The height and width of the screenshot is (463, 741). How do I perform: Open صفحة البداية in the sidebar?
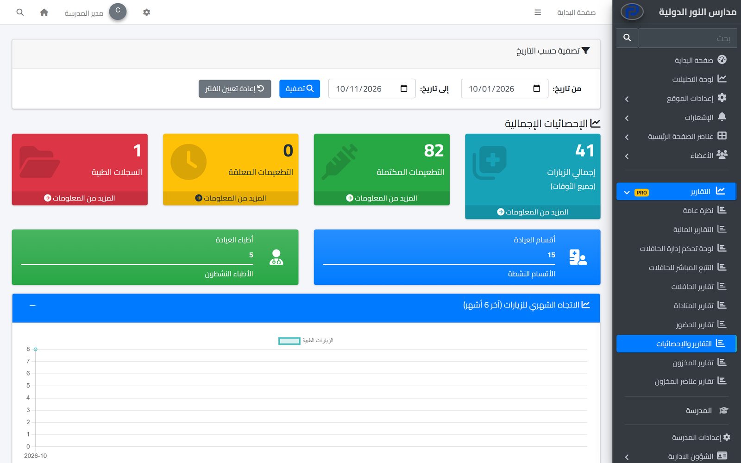click(676, 60)
